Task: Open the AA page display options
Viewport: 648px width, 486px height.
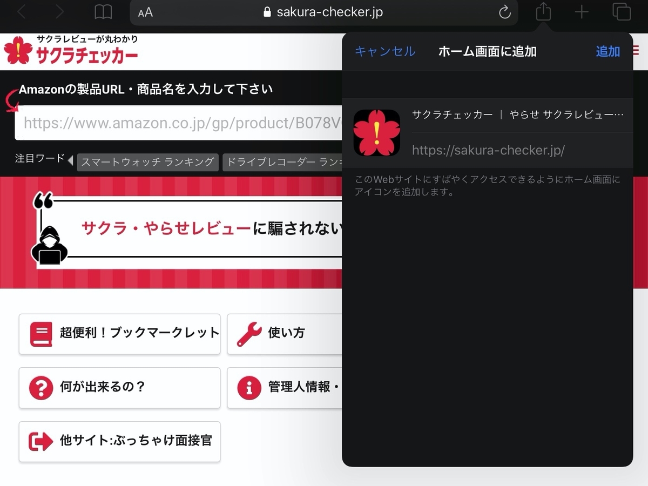Action: pyautogui.click(x=145, y=12)
